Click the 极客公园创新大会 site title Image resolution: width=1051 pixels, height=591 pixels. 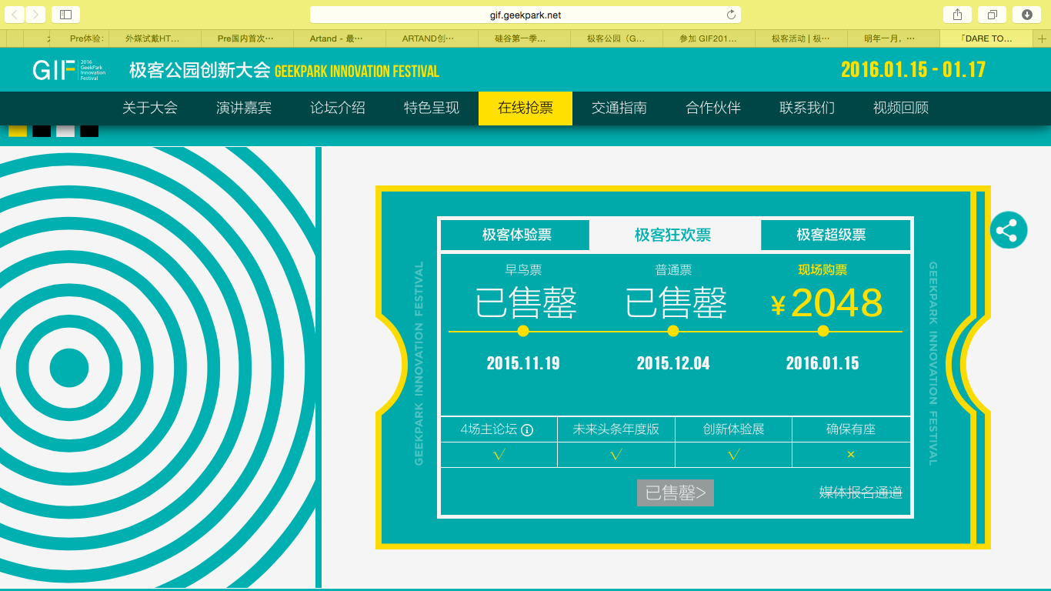tap(200, 71)
